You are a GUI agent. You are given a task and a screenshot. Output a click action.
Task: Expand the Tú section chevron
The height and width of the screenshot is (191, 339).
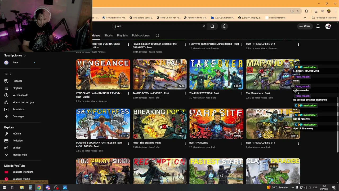pos(10,74)
